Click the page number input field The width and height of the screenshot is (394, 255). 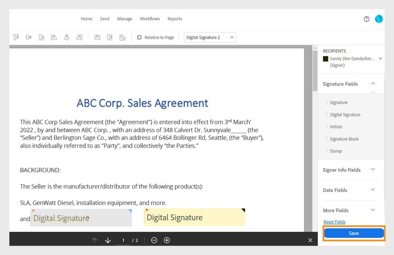click(x=123, y=240)
